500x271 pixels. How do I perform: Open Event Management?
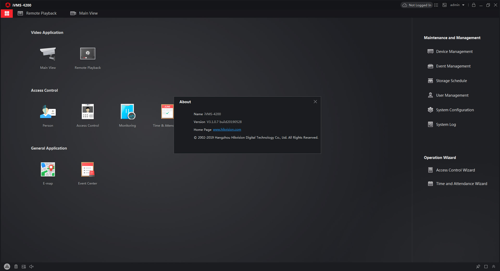click(449, 66)
